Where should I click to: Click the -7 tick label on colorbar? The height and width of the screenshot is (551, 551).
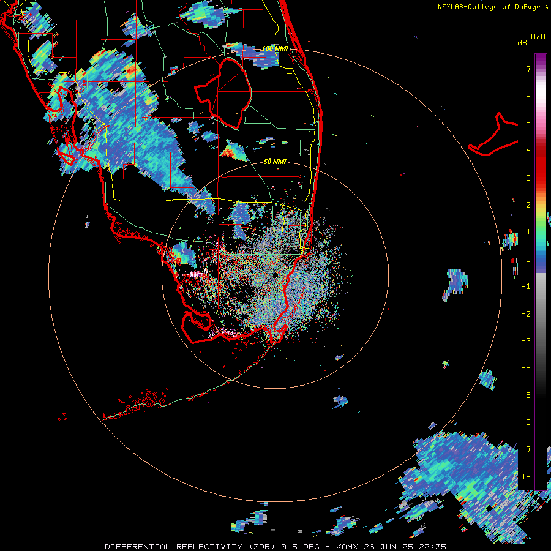526,449
